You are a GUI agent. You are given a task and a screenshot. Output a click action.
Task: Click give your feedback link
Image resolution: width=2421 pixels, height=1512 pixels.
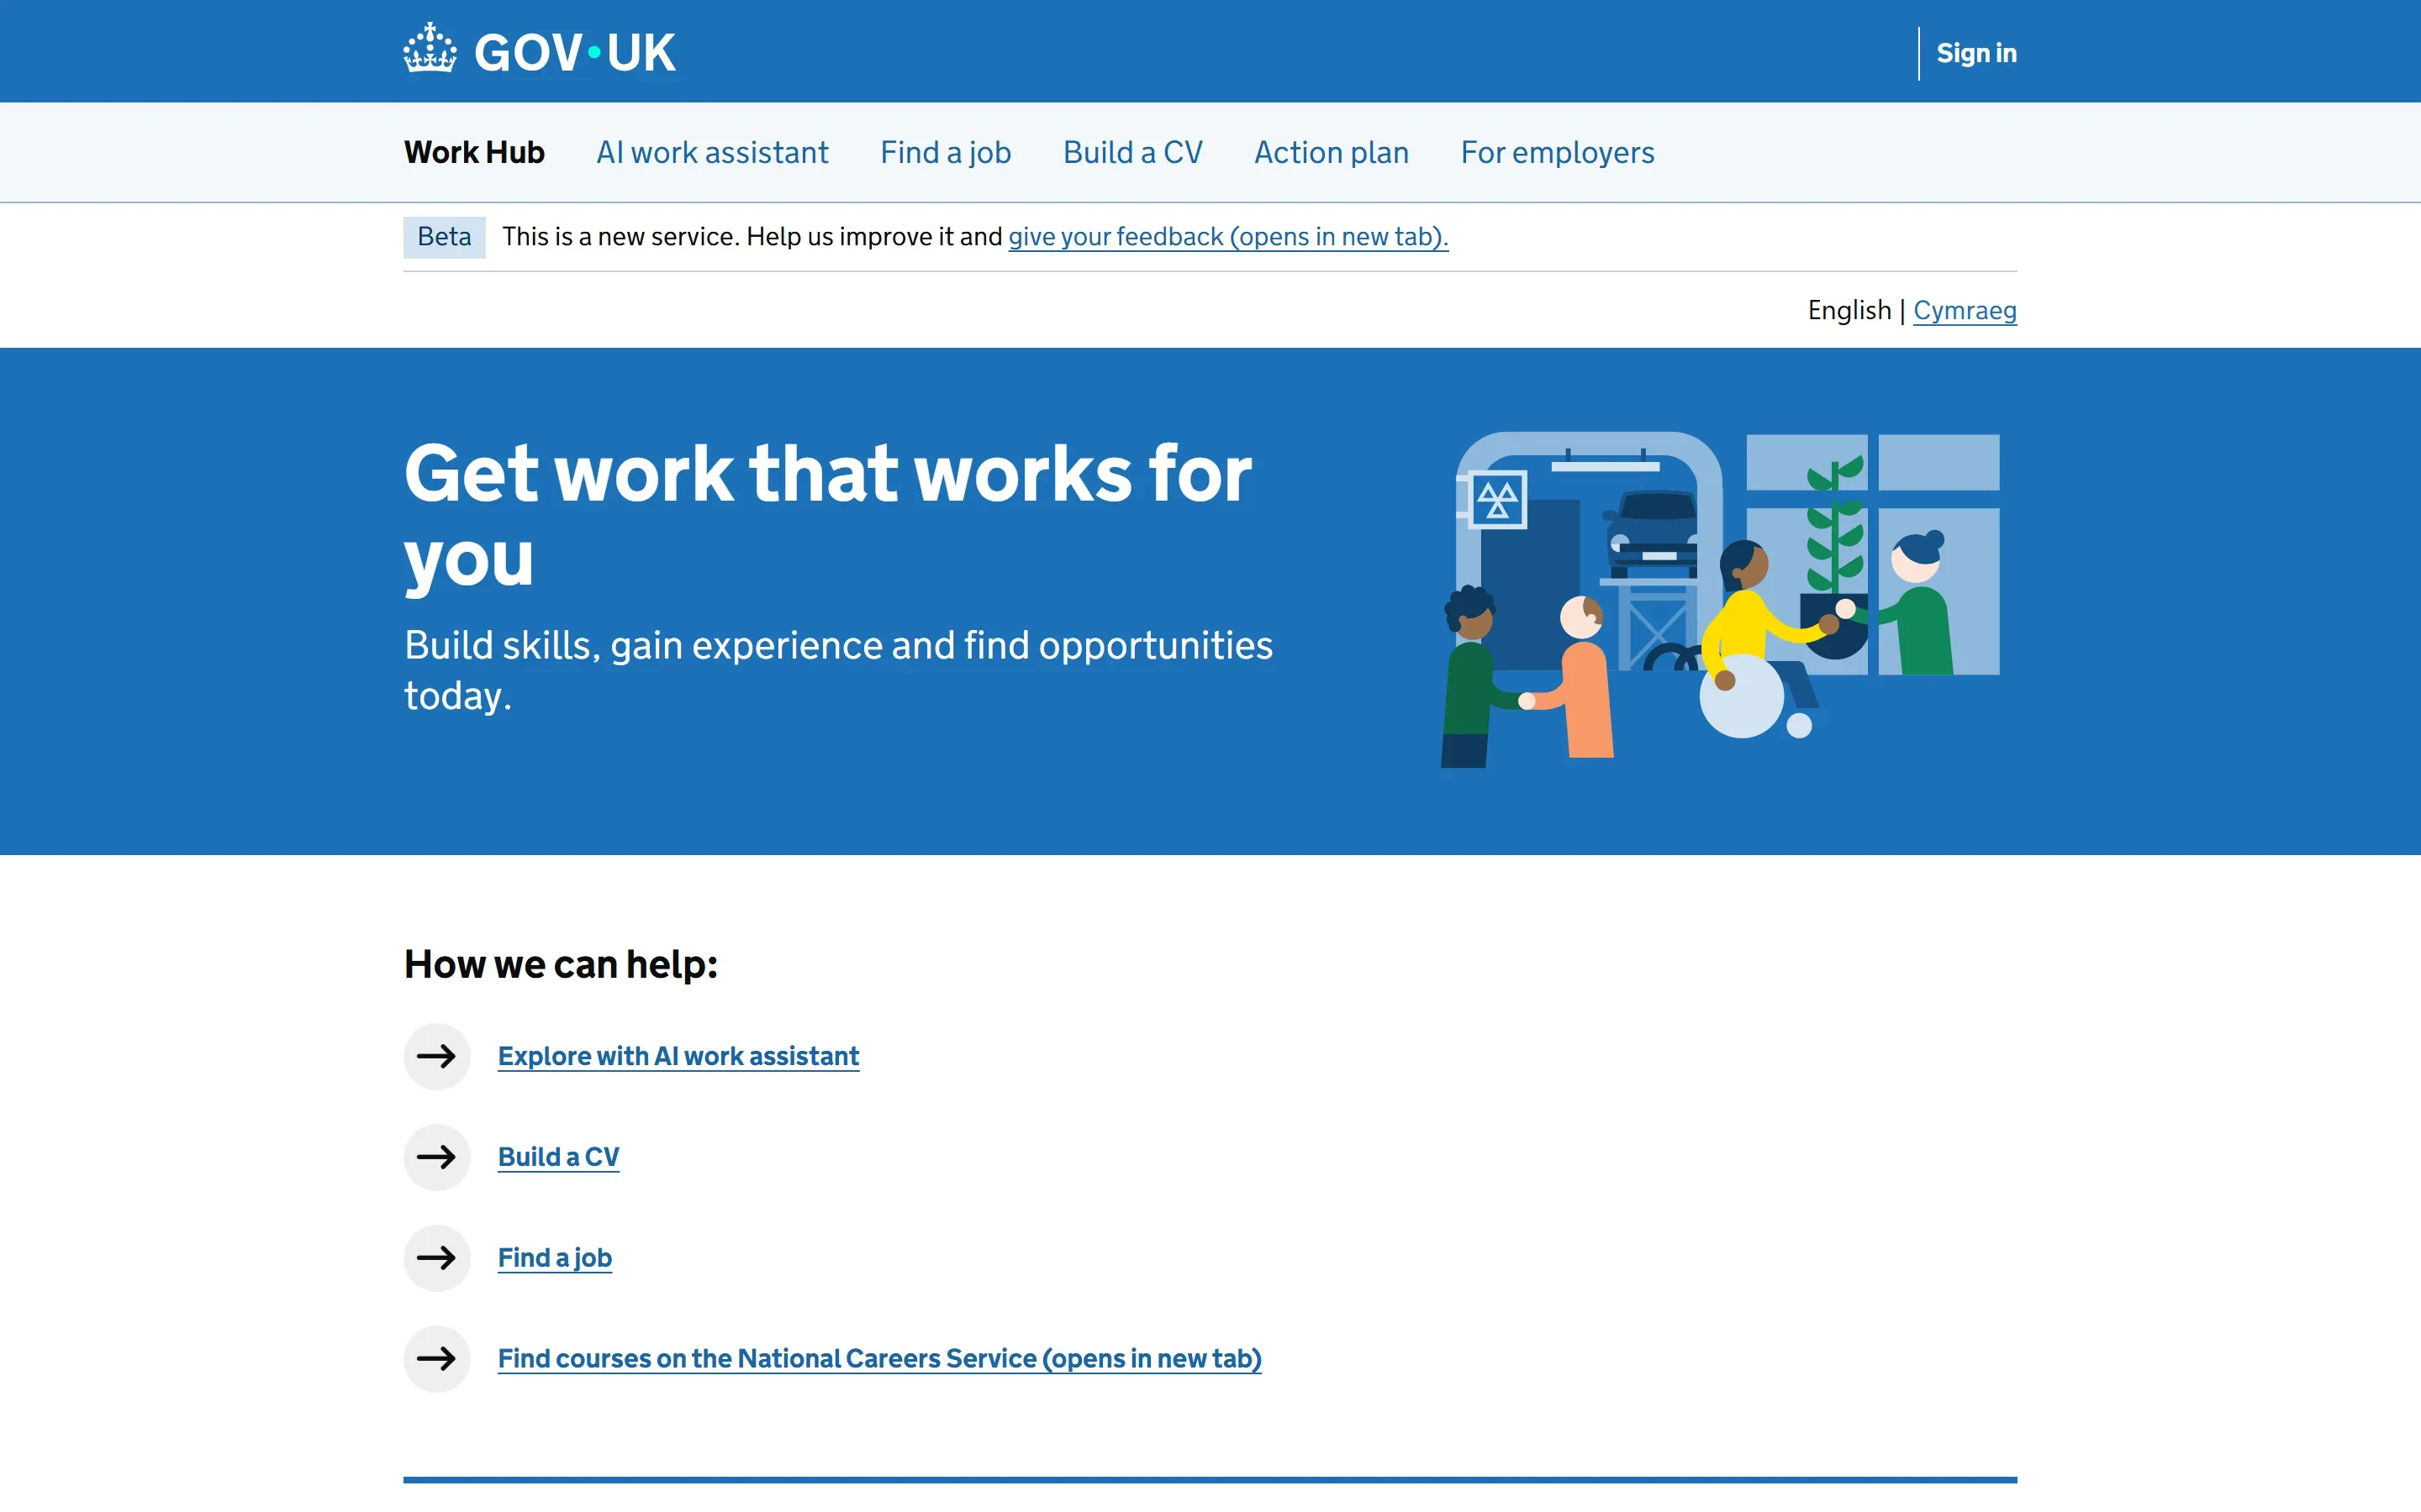[1227, 237]
